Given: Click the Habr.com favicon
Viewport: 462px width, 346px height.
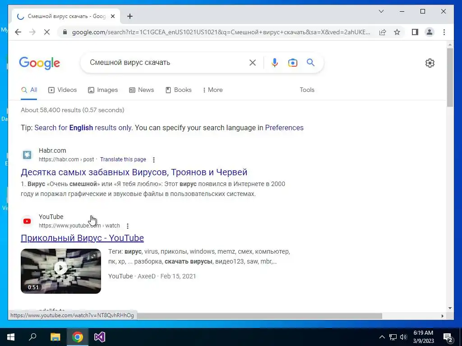Looking at the screenshot, I should (27, 155).
